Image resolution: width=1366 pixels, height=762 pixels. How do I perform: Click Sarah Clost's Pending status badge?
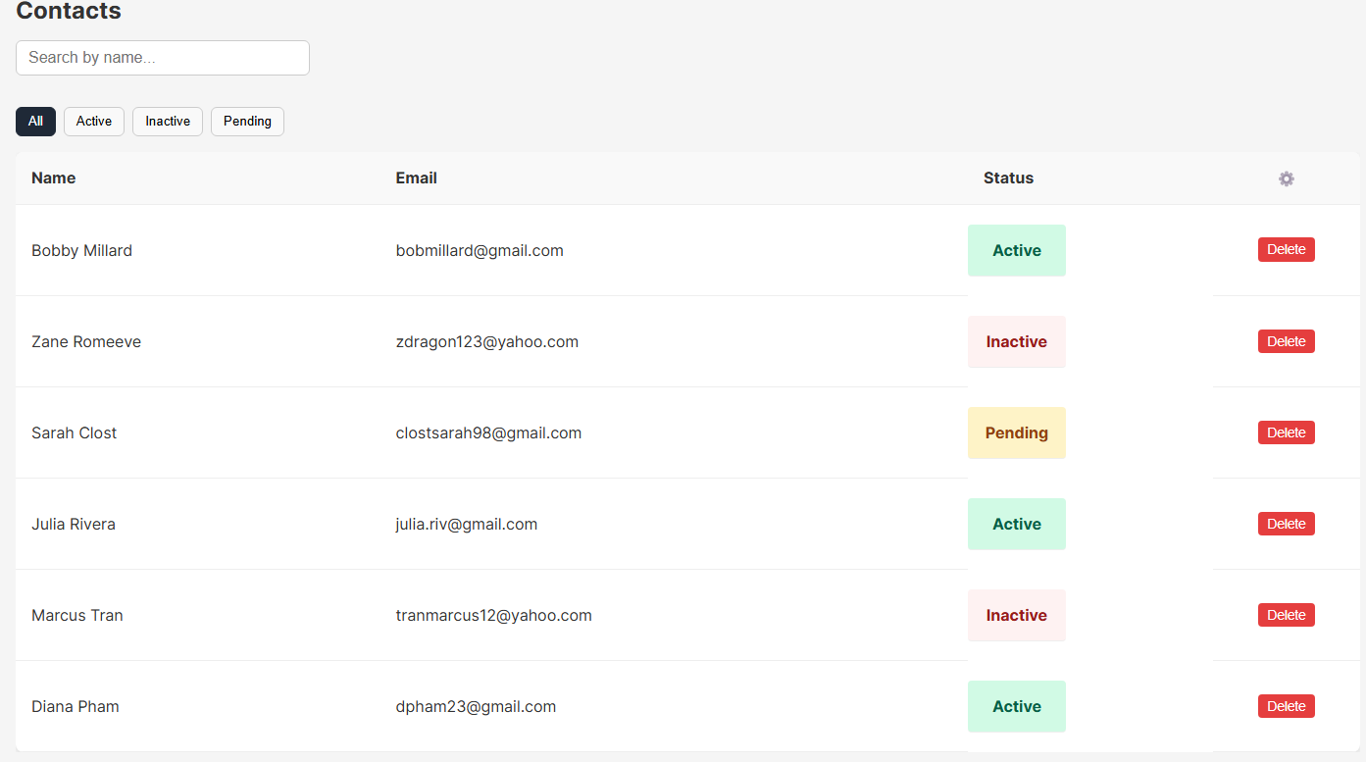(x=1016, y=433)
